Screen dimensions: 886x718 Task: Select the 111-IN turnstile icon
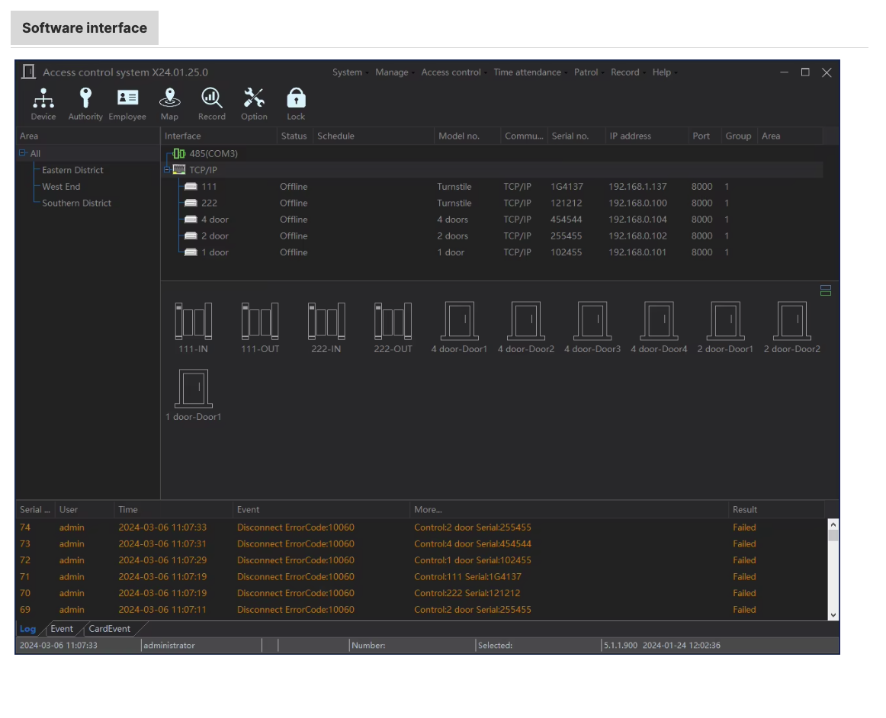[x=193, y=322]
